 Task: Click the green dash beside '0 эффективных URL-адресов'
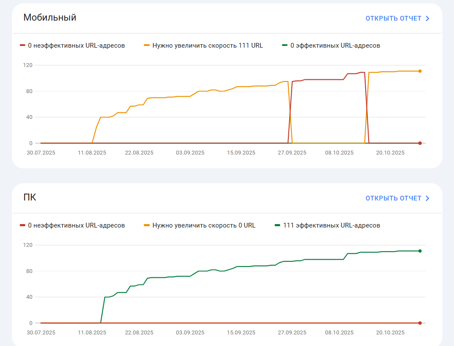(285, 46)
